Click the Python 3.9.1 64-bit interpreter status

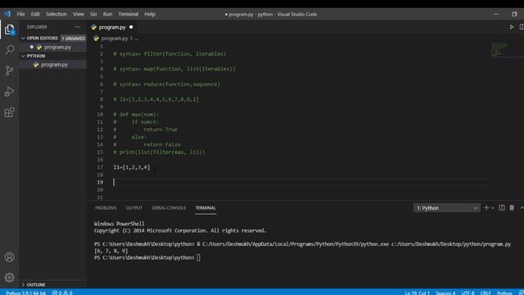pyautogui.click(x=25, y=293)
